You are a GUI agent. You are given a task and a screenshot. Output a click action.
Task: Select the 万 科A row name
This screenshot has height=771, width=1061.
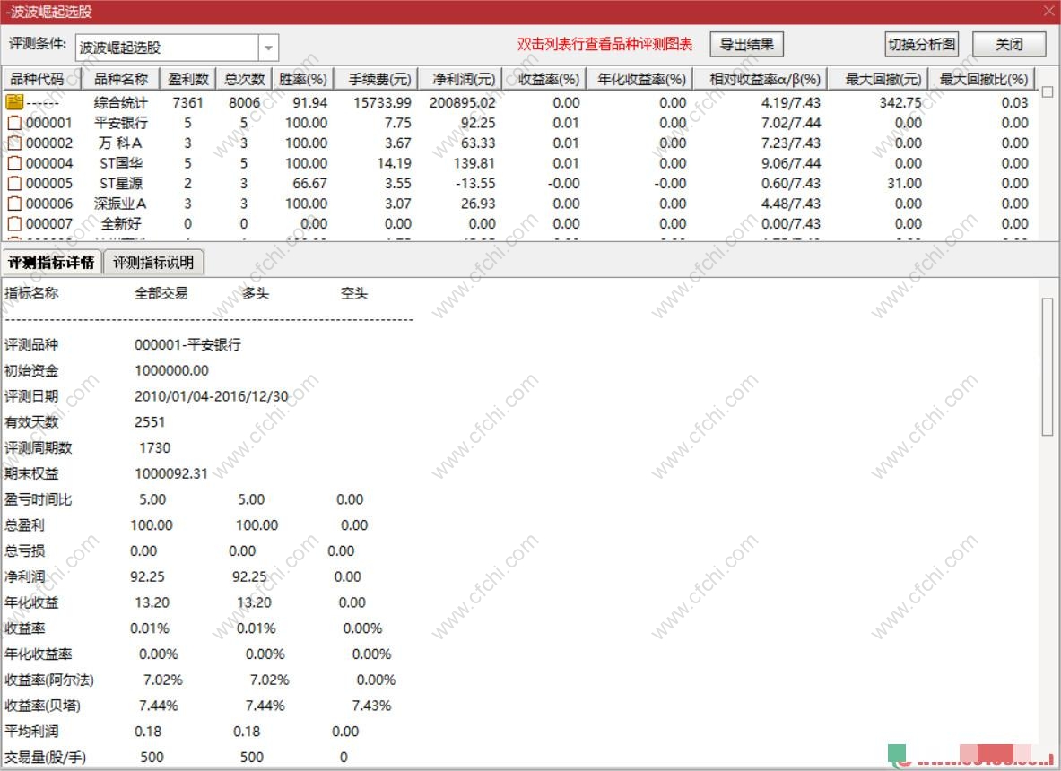point(120,143)
